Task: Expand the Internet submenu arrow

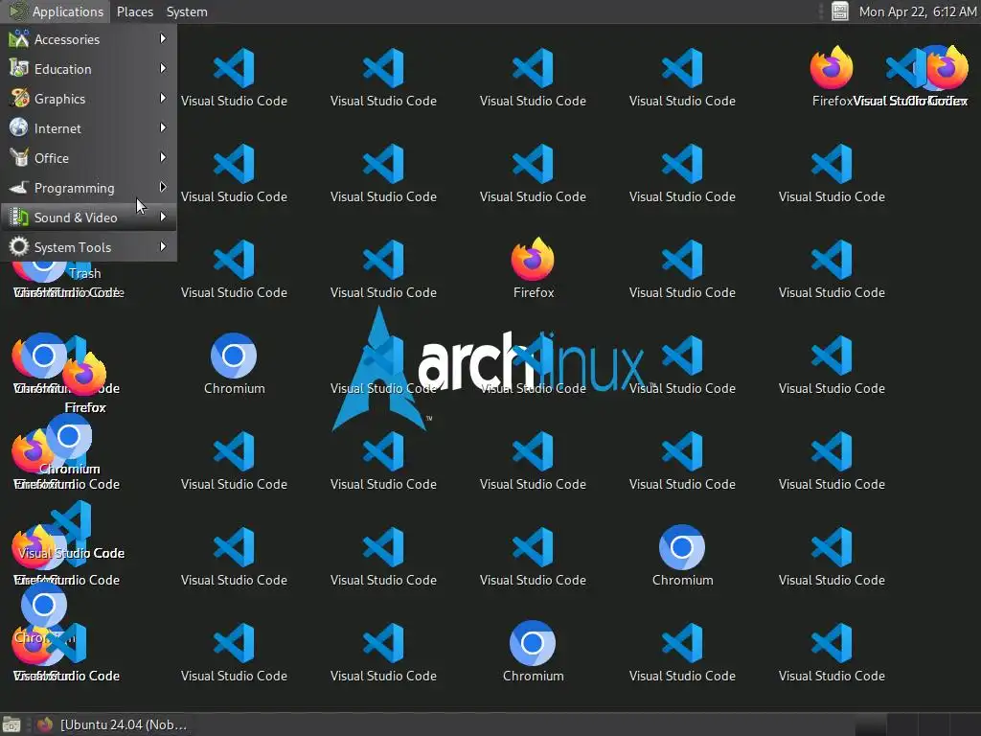Action: click(x=163, y=127)
